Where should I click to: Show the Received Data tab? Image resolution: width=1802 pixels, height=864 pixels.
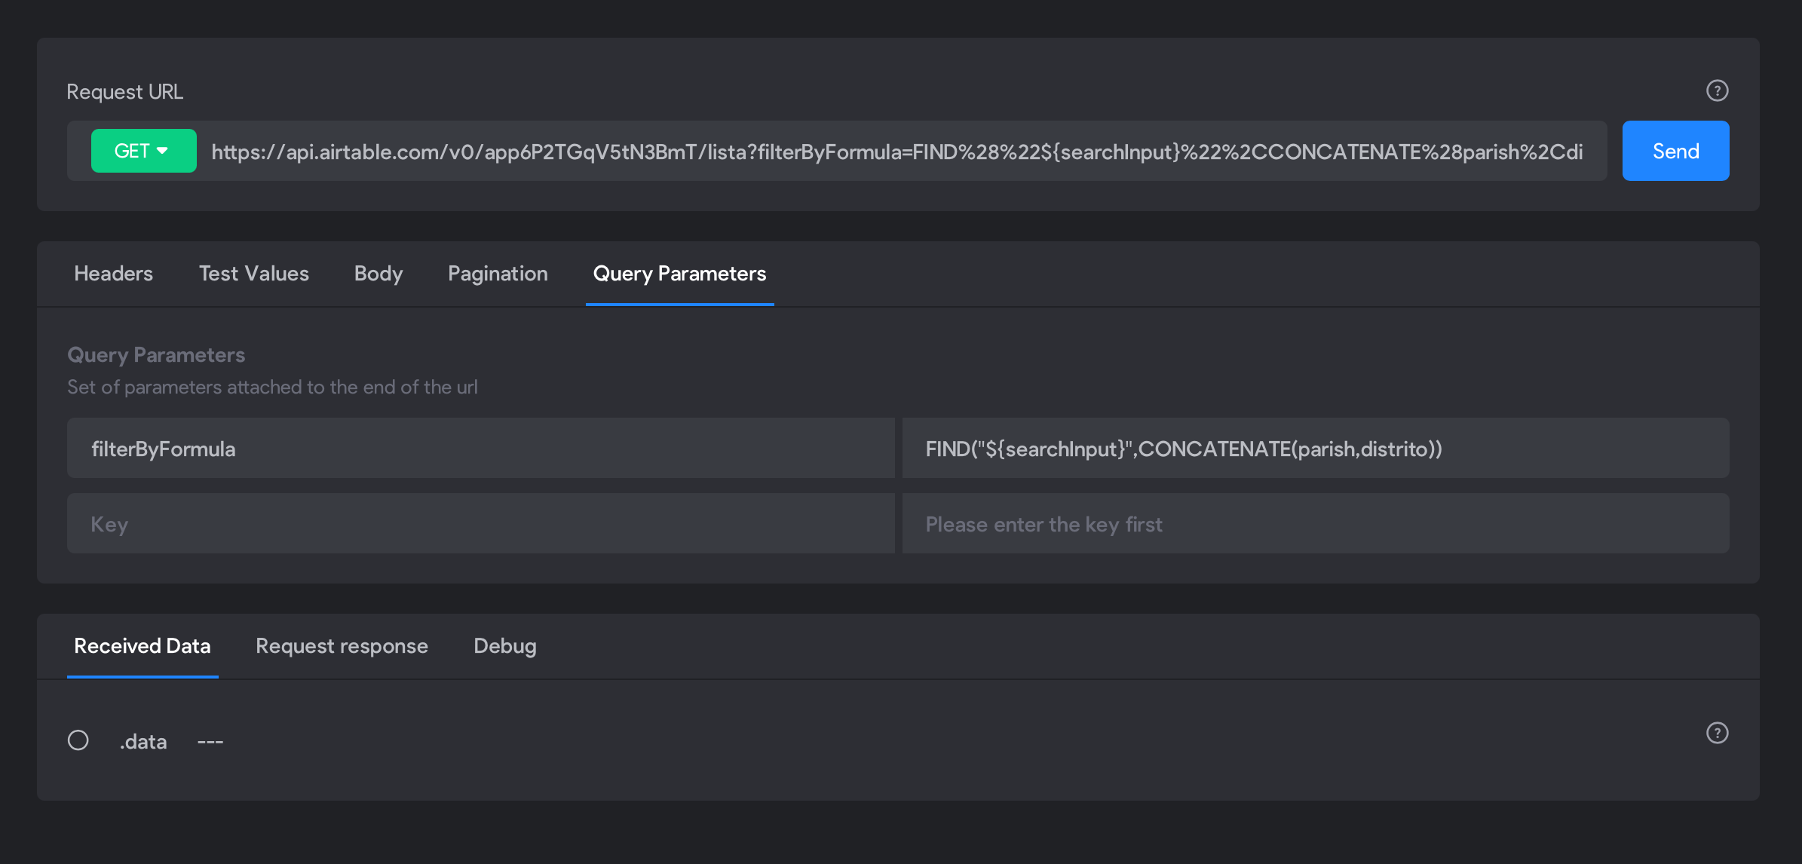click(x=143, y=646)
